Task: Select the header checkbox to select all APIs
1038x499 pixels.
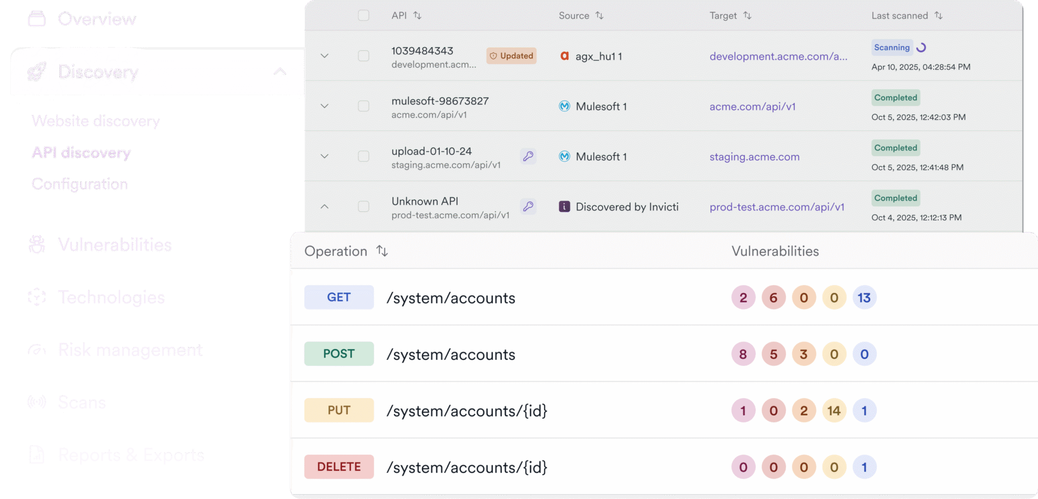Action: [363, 16]
